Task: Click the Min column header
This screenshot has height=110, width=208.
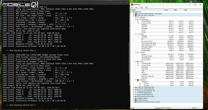Action: coord(179,10)
